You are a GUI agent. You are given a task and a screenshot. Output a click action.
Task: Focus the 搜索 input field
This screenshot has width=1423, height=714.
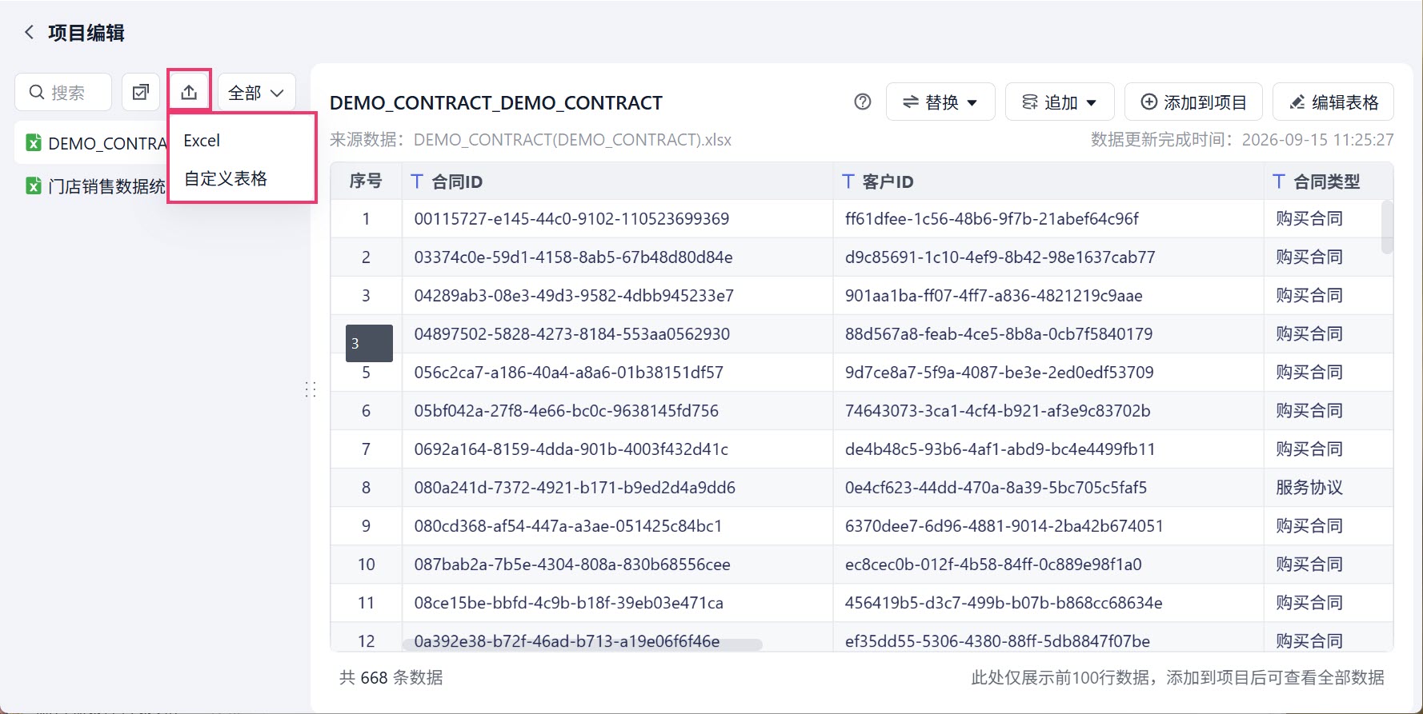click(x=63, y=92)
